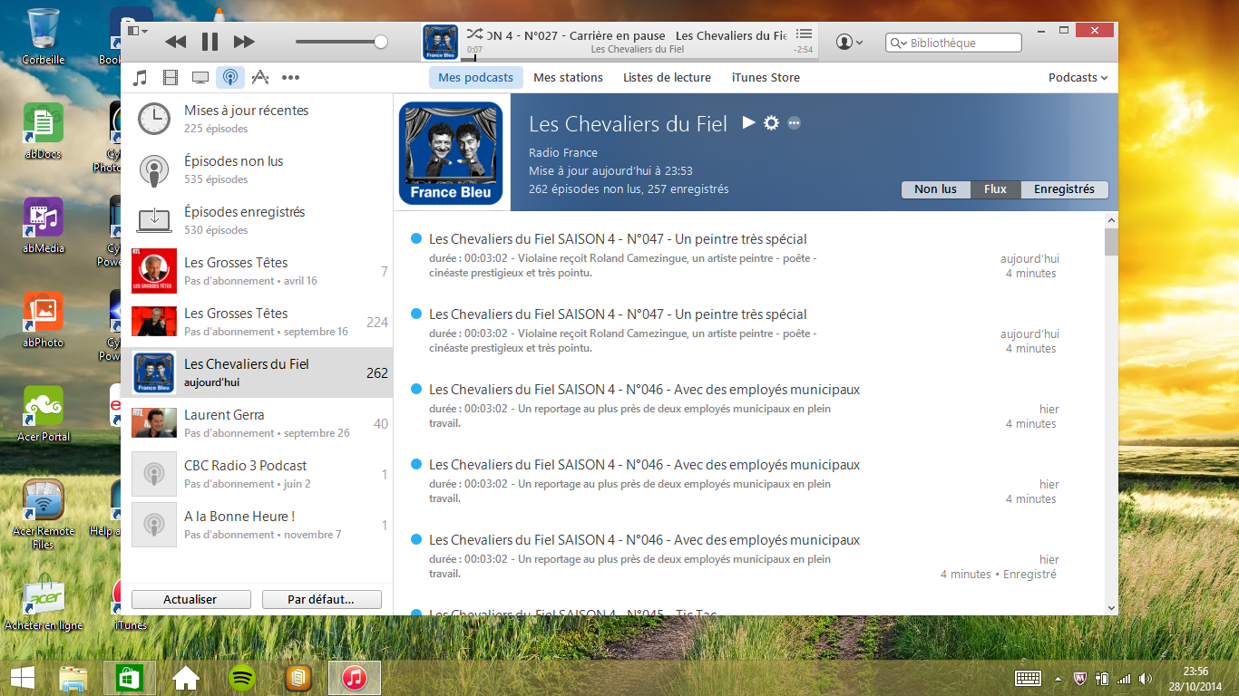Toggle shuffle in the now playing display
This screenshot has height=696, width=1239.
pos(474,35)
